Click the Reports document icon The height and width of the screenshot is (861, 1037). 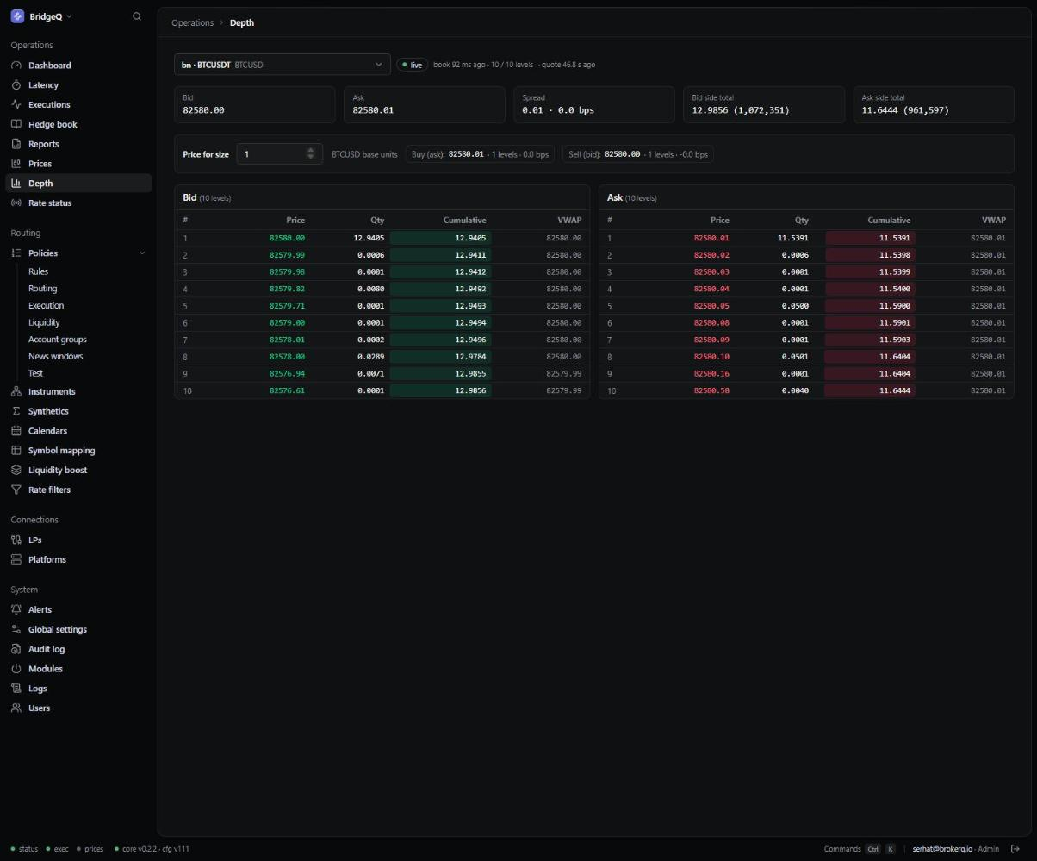16,144
